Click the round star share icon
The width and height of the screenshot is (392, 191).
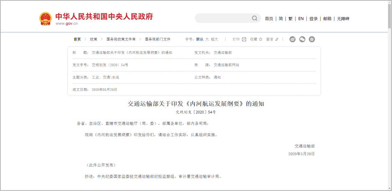tap(312, 39)
